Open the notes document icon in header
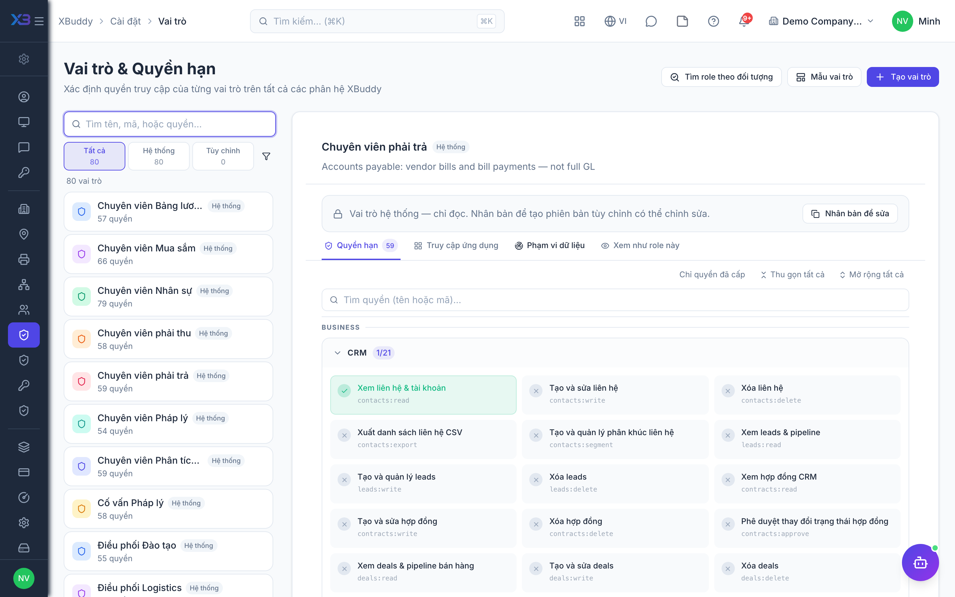Viewport: 955px width, 597px height. coord(682,21)
